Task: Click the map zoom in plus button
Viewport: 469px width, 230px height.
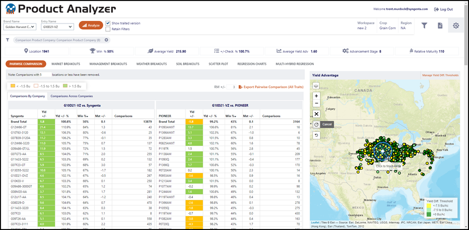Action: coord(316,96)
